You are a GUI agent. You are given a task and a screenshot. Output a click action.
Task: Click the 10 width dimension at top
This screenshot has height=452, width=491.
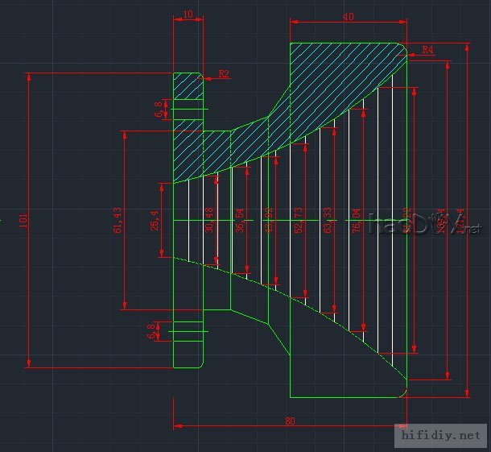[188, 15]
